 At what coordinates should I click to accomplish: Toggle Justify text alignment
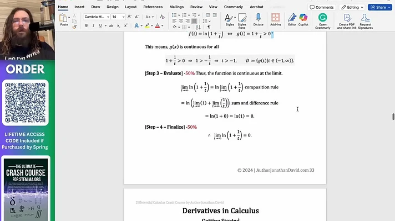tap(194, 22)
